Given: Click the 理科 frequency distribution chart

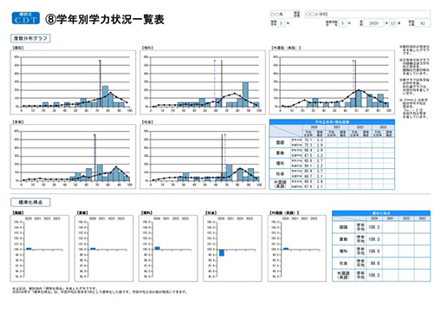Looking at the screenshot, I should click(x=203, y=82).
